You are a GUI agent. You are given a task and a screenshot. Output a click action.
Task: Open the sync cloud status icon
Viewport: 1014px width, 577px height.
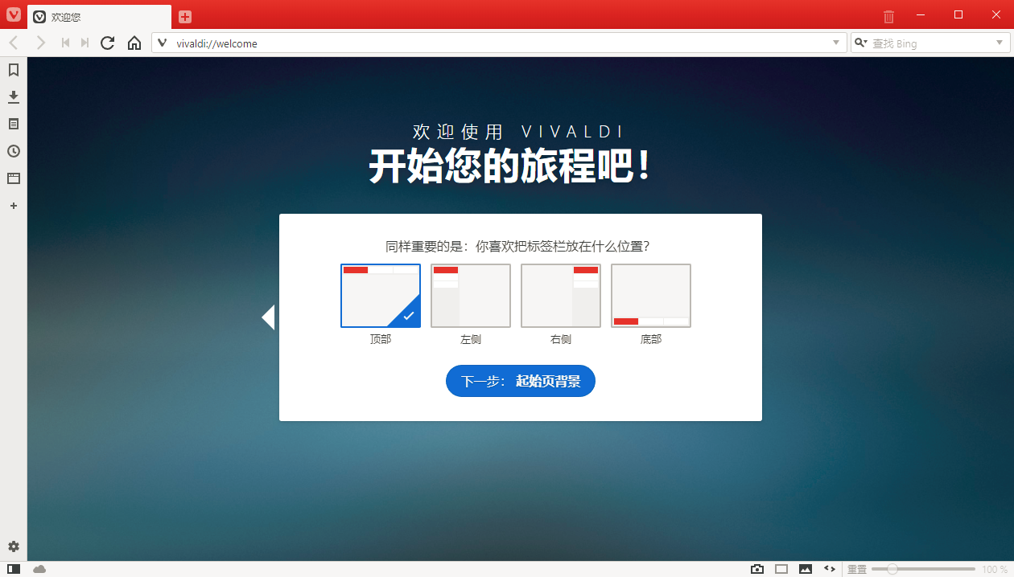[39, 569]
